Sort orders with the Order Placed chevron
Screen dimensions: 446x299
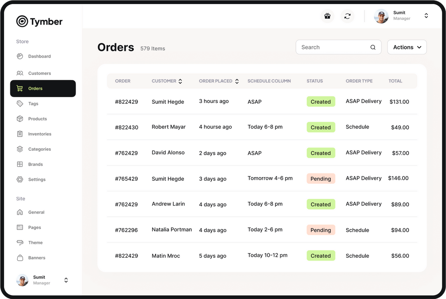tap(237, 81)
